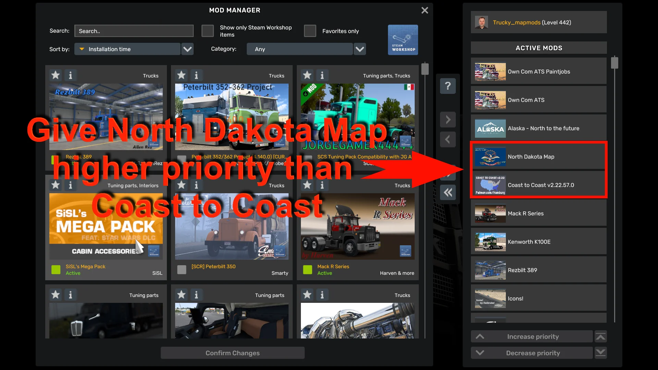Select Coast to Coast v2.22.57.0 mod
Viewport: 658px width, 370px height.
[x=538, y=185]
